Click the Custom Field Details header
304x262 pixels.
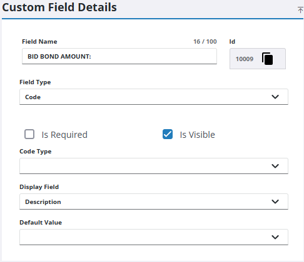click(59, 7)
